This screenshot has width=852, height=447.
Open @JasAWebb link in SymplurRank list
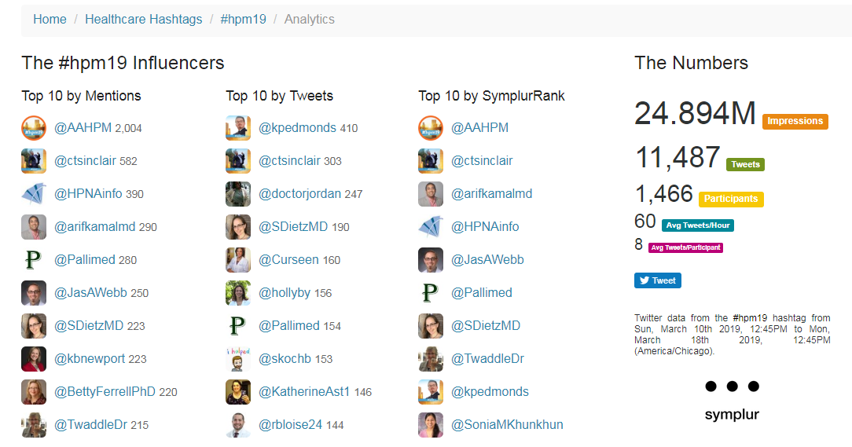487,259
